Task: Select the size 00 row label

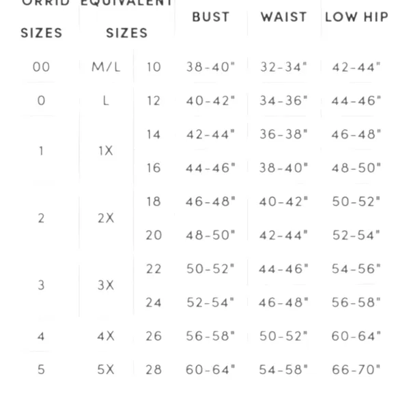Action: (x=41, y=67)
